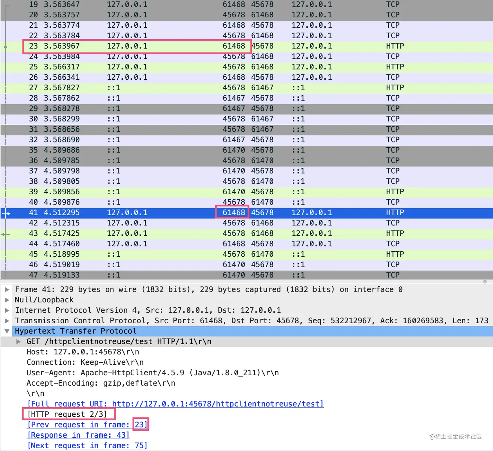493x451 pixels.
Task: Select packet 30 at time 3.568299
Action: click(246, 119)
